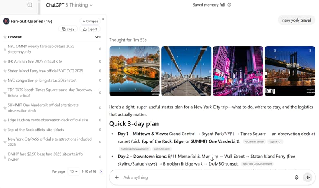Export the fan-out queries
This screenshot has height=188, width=319.
click(x=90, y=29)
